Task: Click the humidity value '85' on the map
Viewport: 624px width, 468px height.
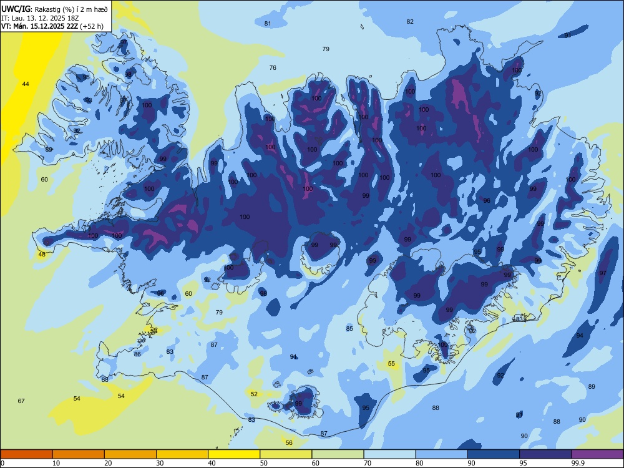Action: 349,328
